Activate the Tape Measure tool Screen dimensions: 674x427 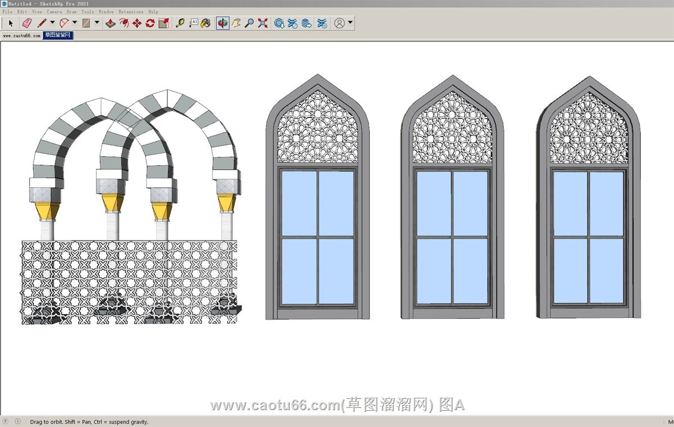pos(180,23)
